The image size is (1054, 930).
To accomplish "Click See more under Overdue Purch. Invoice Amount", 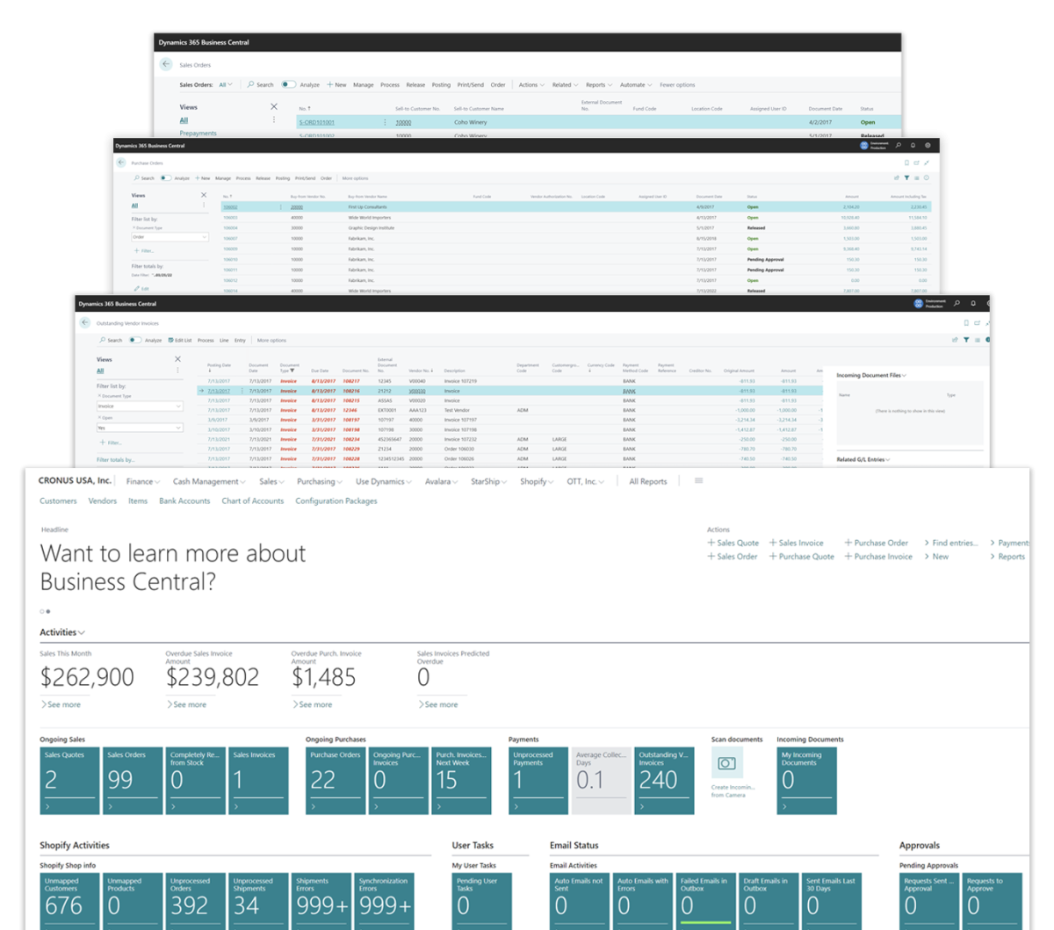I will pos(313,704).
